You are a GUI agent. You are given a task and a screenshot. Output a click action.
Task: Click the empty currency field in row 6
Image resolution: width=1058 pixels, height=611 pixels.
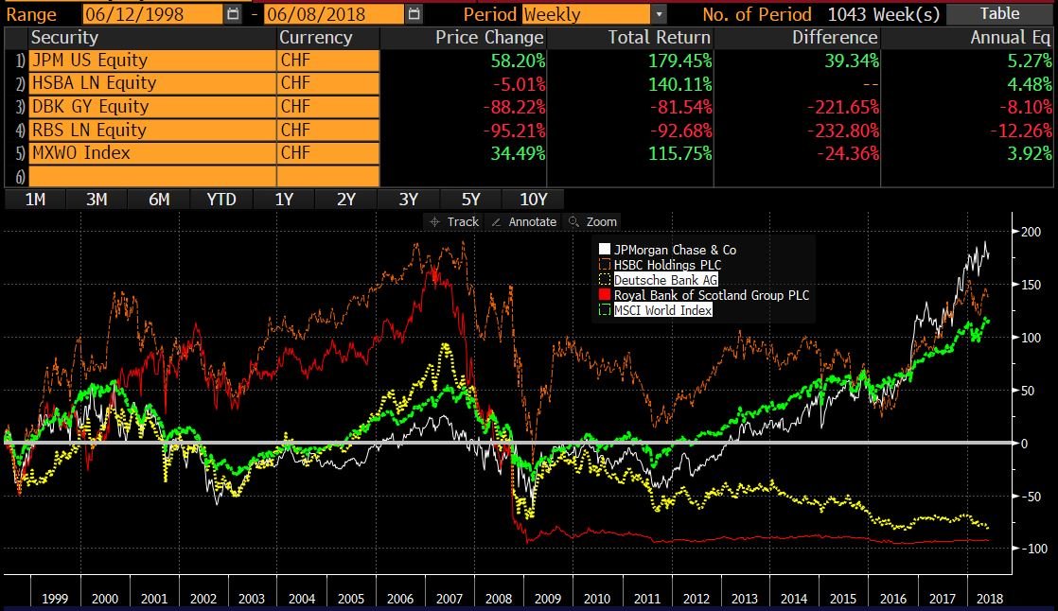point(328,176)
